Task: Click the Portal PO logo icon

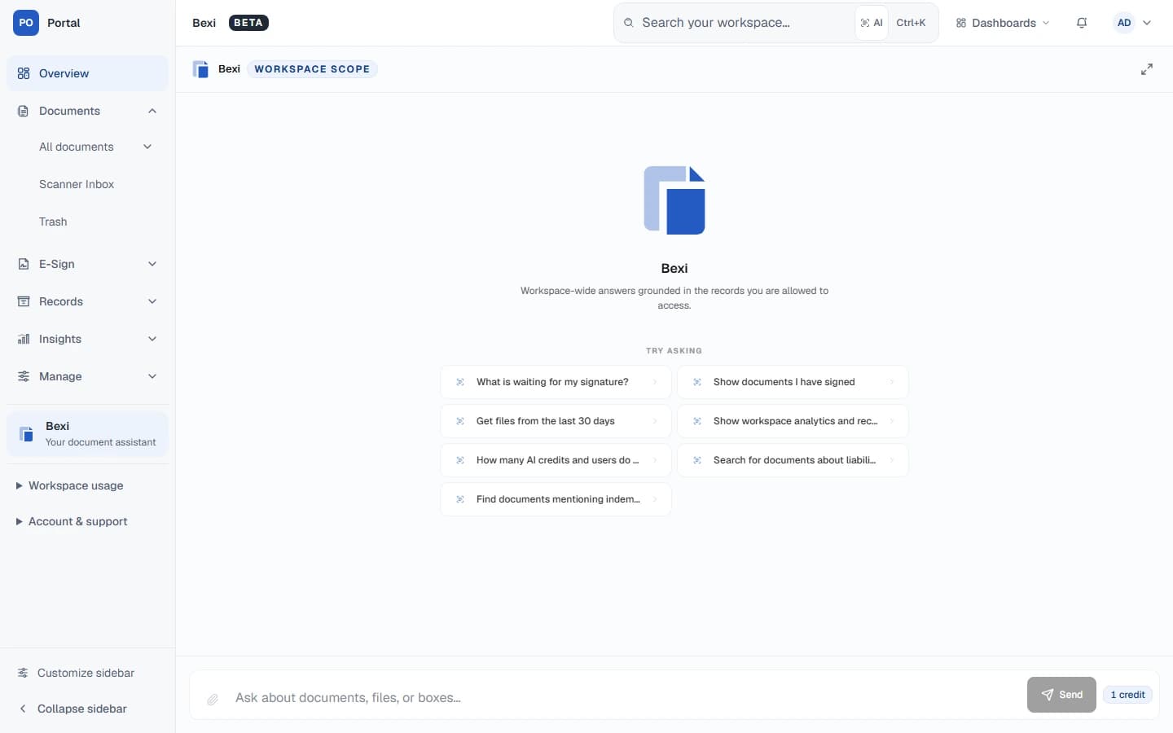Action: 26,23
